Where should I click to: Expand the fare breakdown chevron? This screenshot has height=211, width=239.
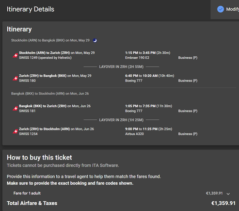228,194
